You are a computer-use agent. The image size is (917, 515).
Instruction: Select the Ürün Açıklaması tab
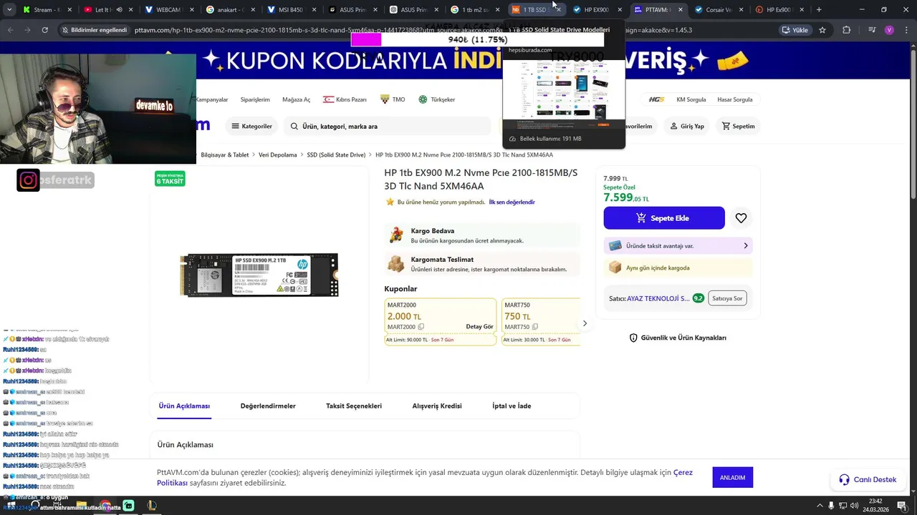pos(184,406)
